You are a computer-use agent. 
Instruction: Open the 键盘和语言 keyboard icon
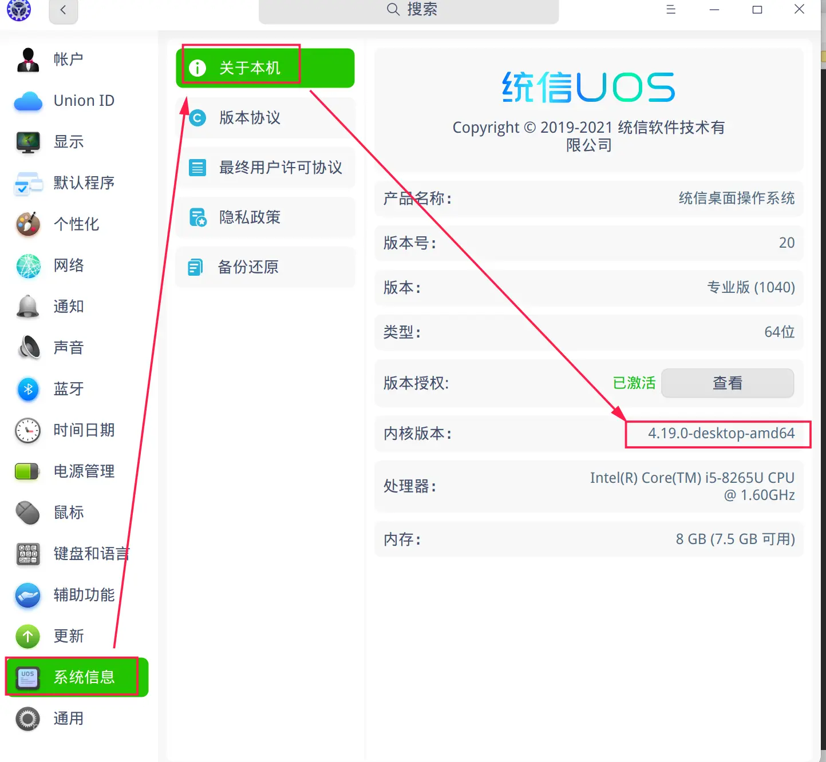click(x=28, y=554)
